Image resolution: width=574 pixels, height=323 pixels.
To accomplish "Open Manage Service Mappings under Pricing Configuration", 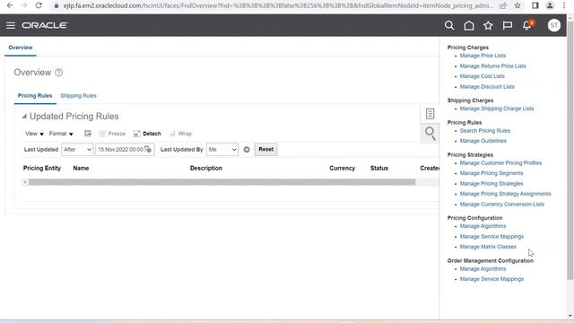I will pyautogui.click(x=491, y=237).
